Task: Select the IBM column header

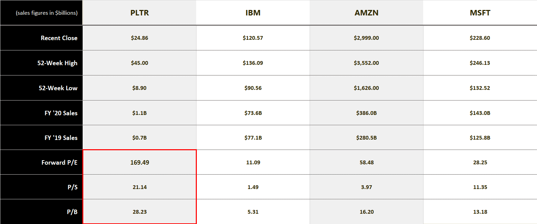Action: [x=253, y=13]
